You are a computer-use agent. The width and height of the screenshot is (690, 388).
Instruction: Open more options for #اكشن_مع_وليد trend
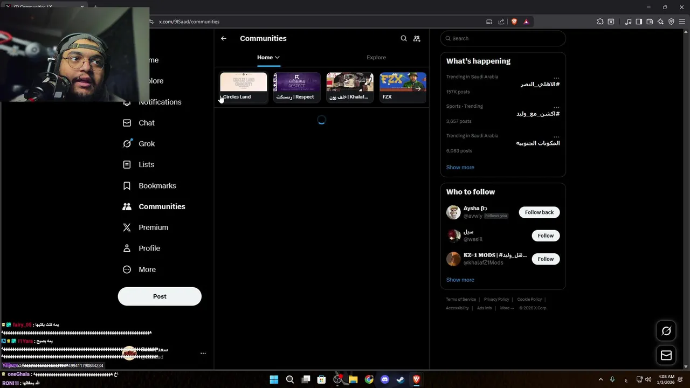(x=556, y=107)
